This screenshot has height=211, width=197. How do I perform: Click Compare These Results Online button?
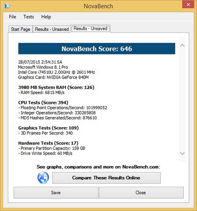pos(106,178)
